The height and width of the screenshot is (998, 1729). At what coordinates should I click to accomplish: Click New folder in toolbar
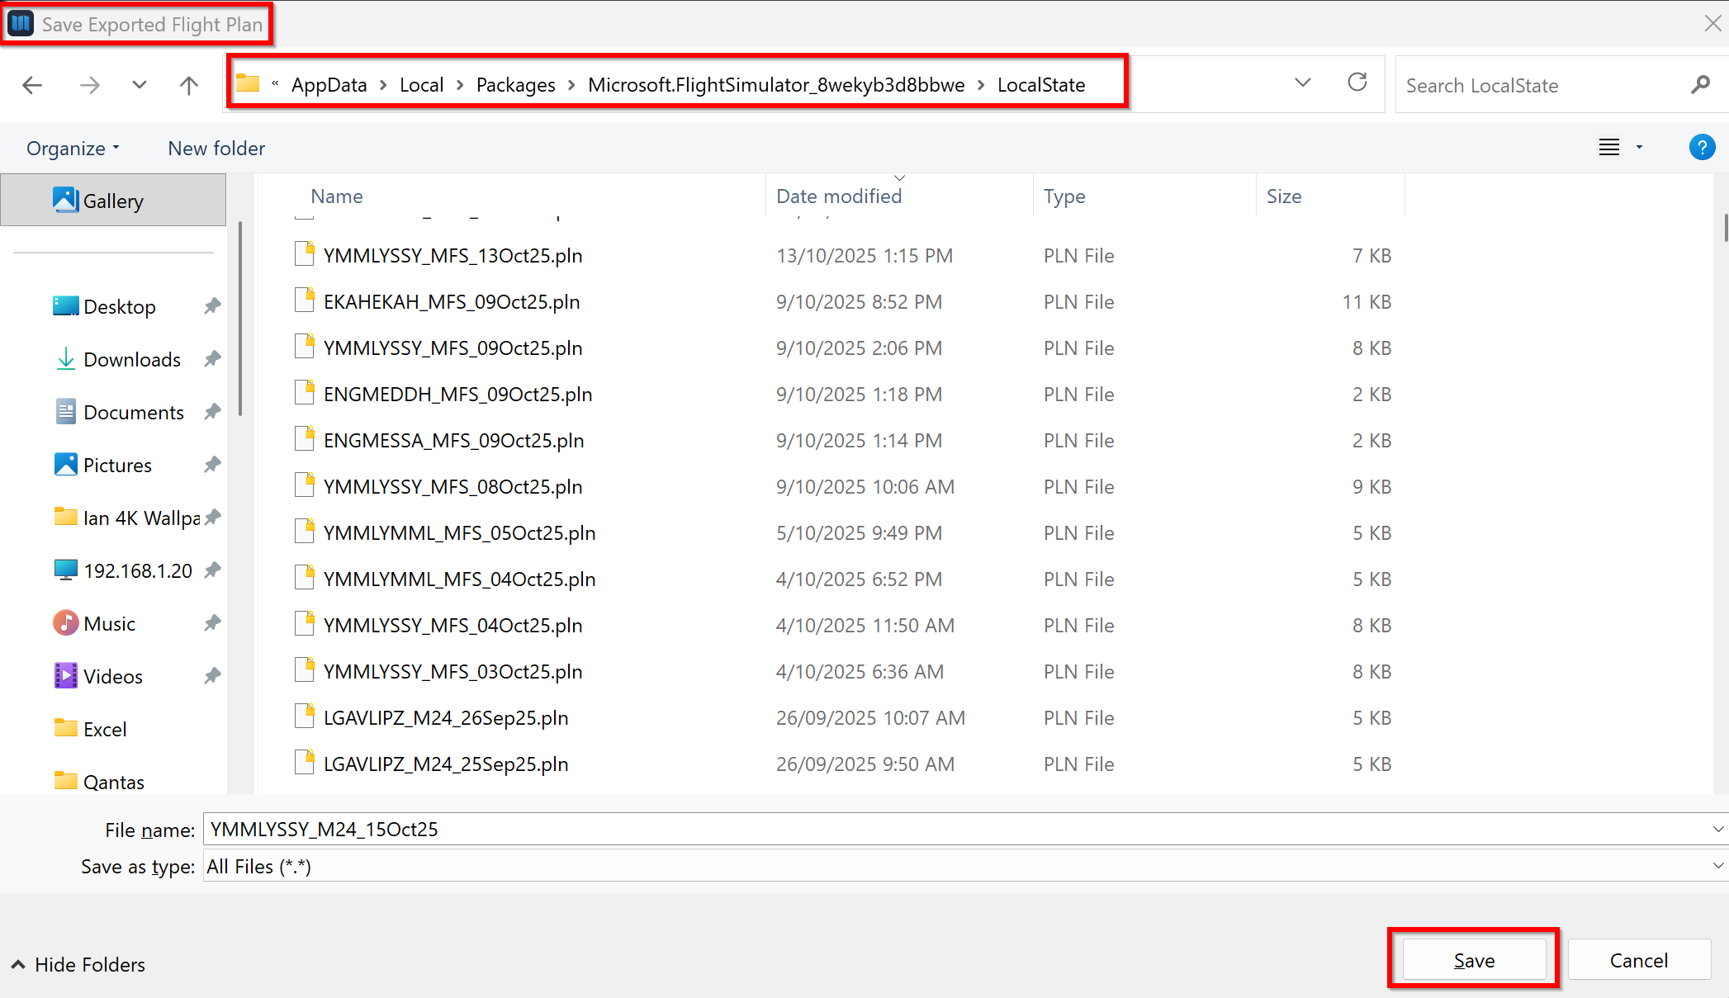tap(216, 149)
